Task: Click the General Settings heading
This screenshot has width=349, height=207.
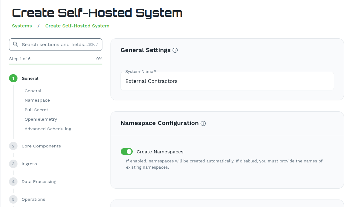Action: 145,50
